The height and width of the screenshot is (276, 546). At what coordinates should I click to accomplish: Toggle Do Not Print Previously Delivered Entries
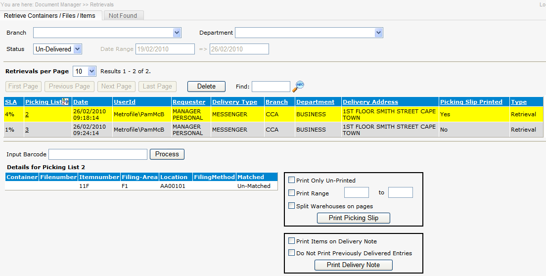click(291, 253)
